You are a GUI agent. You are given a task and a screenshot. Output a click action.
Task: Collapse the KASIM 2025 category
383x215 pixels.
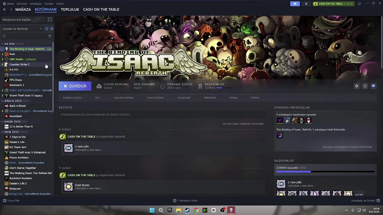pyautogui.click(x=2, y=122)
